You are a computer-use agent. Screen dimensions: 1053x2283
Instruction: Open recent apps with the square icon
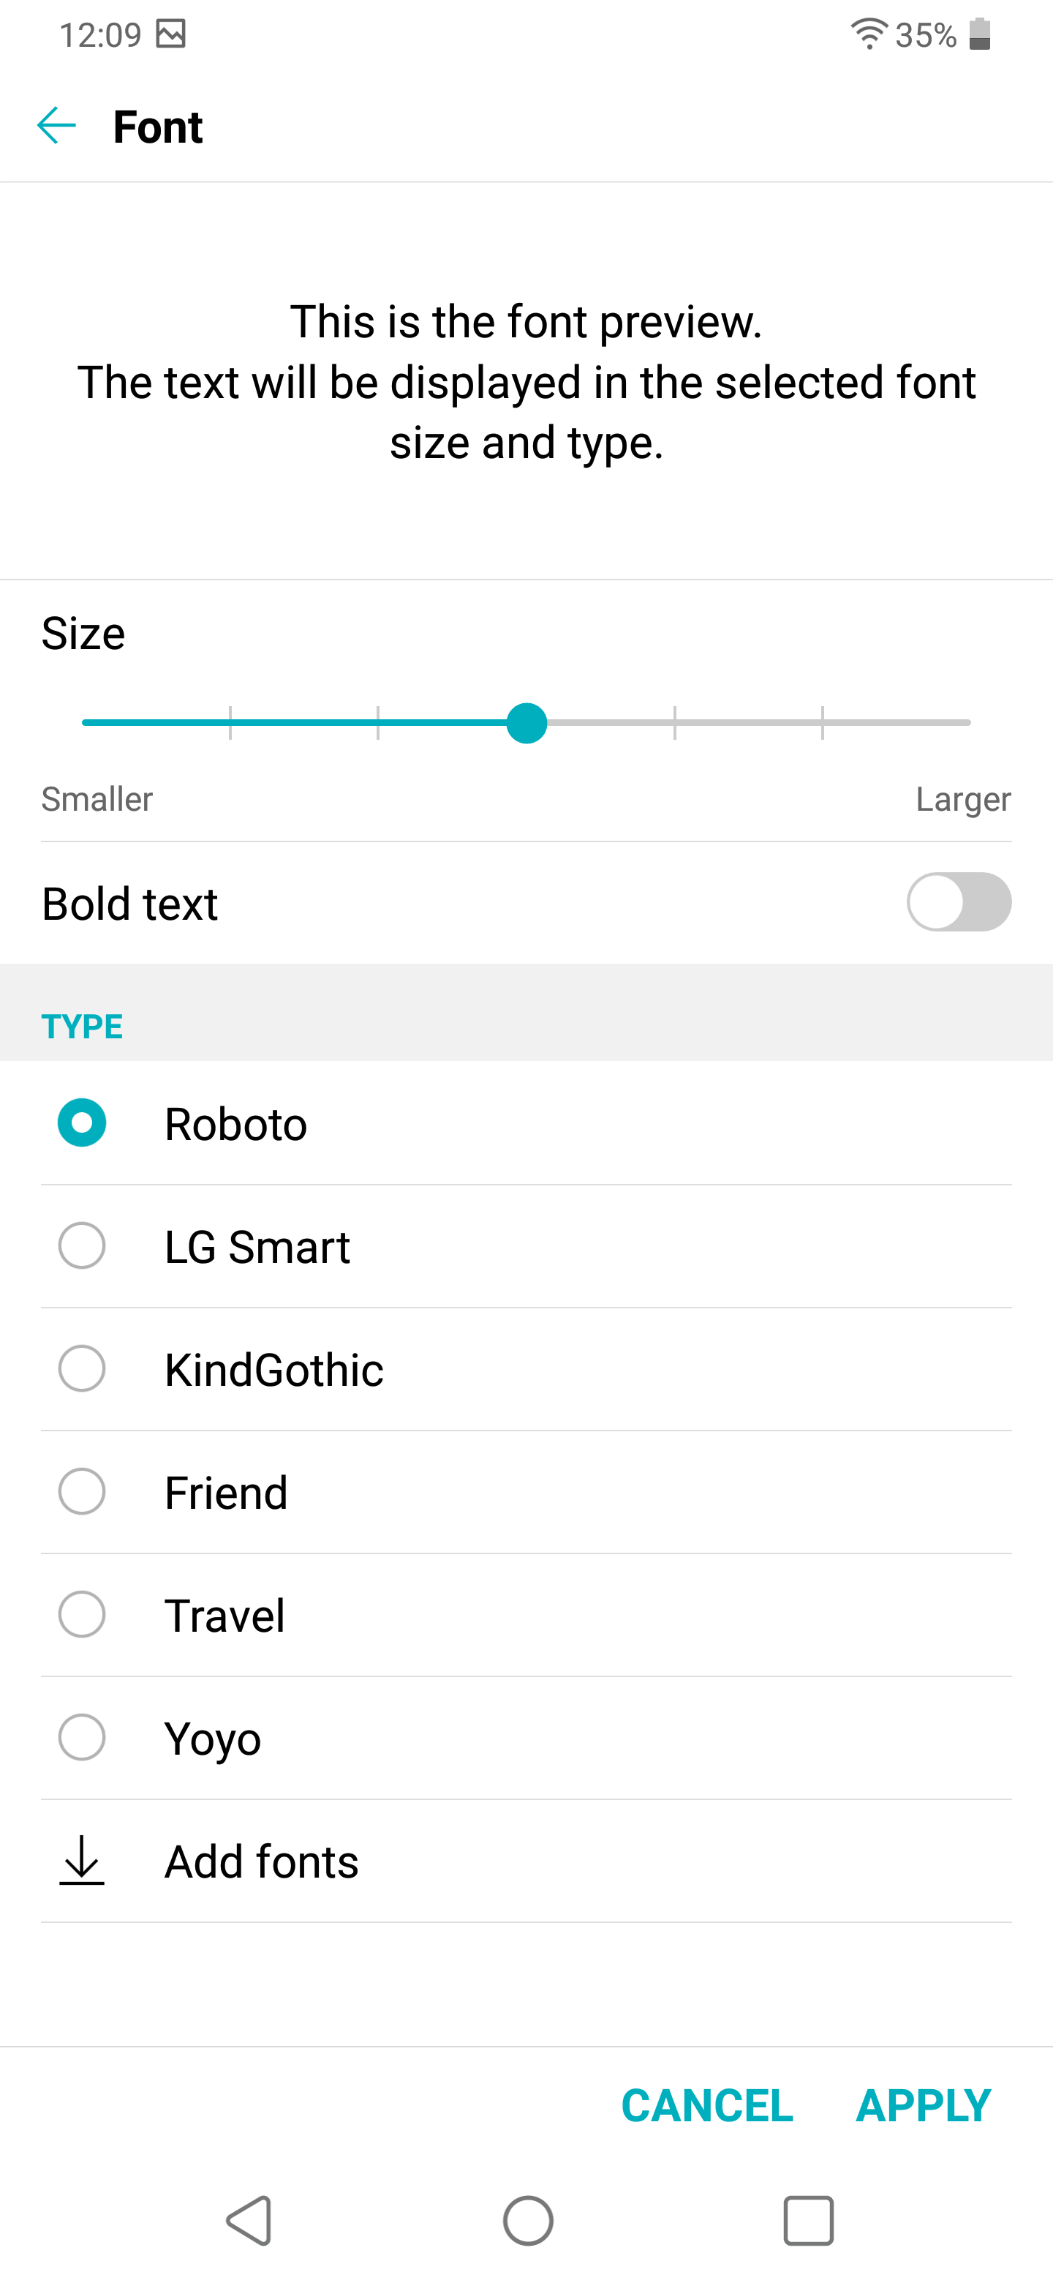808,2220
